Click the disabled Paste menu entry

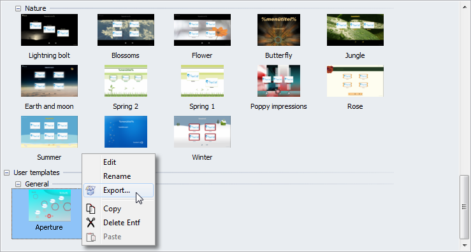click(119, 237)
